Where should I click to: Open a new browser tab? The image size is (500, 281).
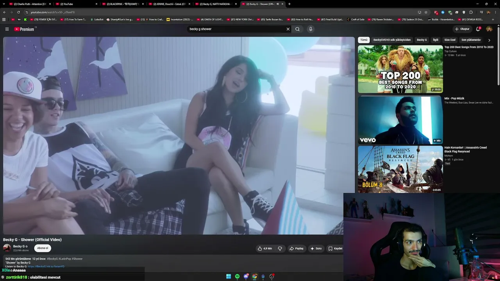point(289,4)
